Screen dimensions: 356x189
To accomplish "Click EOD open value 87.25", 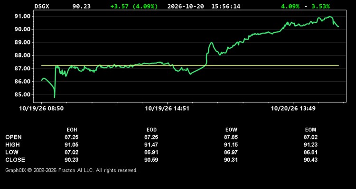I will [151, 137].
